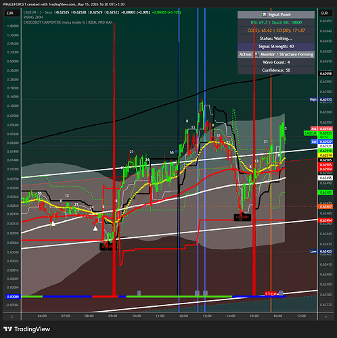
Task: Click the TradingView logo at bottom
Action: coord(26,329)
